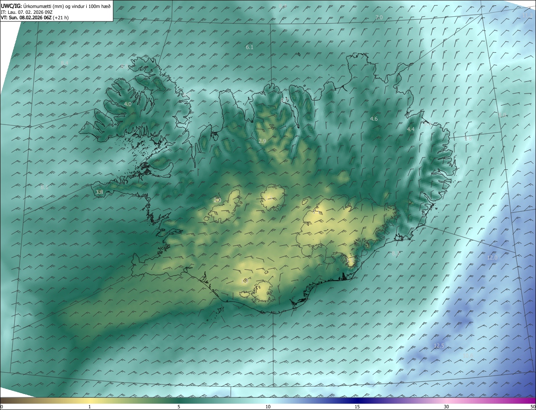This screenshot has height=410, width=536.
Task: Click the 12.5 value over the ocean
Action: click(439, 346)
